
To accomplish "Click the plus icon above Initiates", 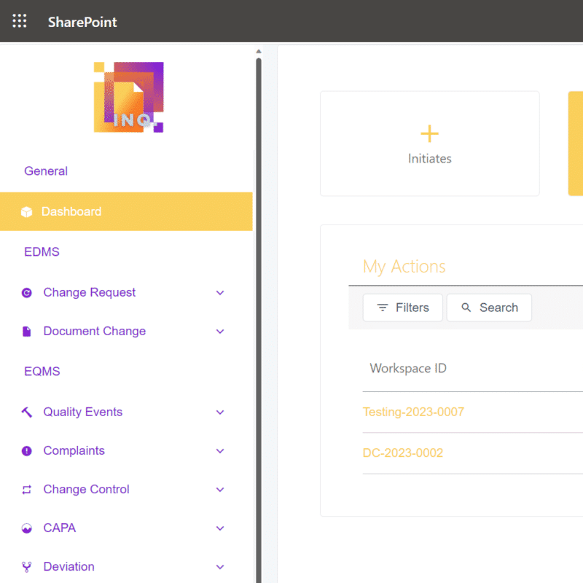I will click(429, 133).
